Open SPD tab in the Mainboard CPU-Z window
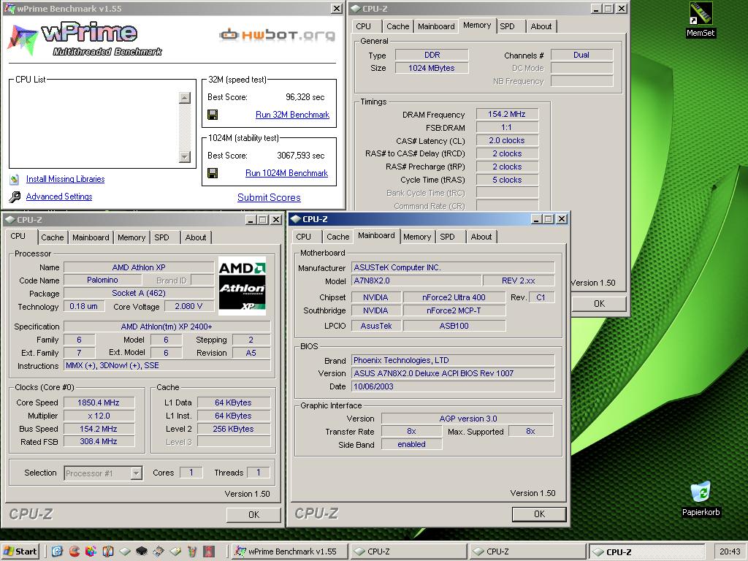The image size is (748, 561). pos(448,237)
